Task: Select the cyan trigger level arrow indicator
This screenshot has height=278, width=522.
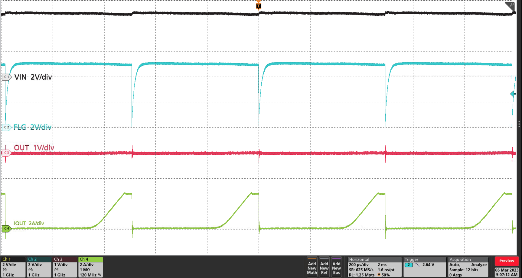Action: click(x=513, y=94)
